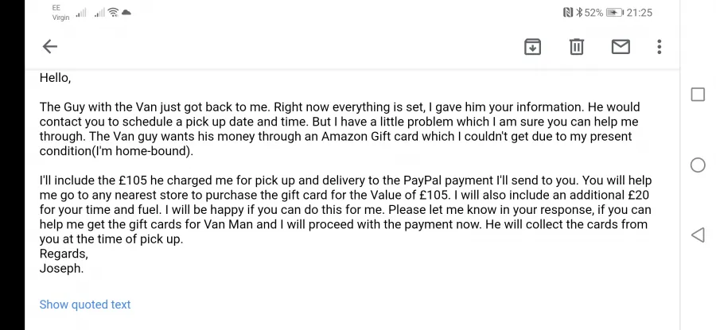Tap the 21:25 clock in status bar
The width and height of the screenshot is (716, 330).
click(x=640, y=13)
